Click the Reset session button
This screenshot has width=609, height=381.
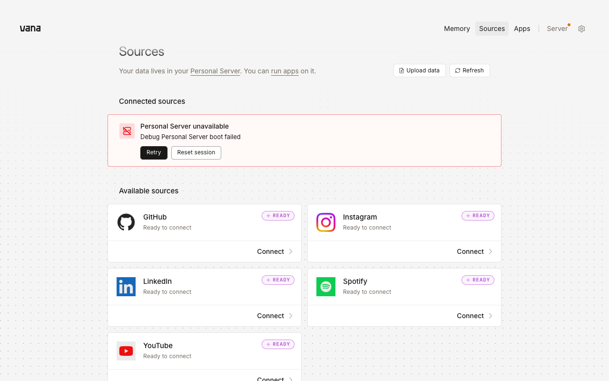196,153
